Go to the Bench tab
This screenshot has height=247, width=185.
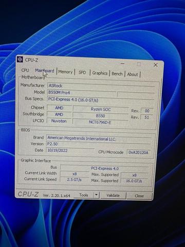[x=117, y=74]
